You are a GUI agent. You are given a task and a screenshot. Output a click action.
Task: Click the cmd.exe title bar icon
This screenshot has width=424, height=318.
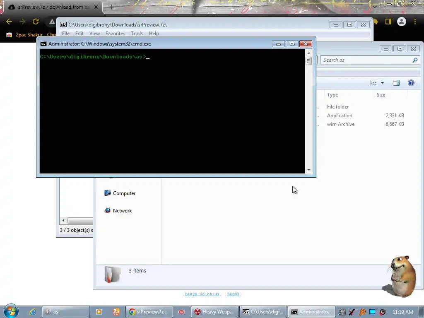(x=43, y=44)
